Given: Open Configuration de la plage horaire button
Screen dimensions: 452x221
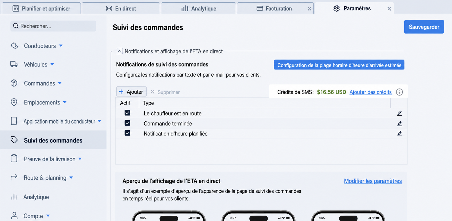Looking at the screenshot, I should (x=339, y=65).
